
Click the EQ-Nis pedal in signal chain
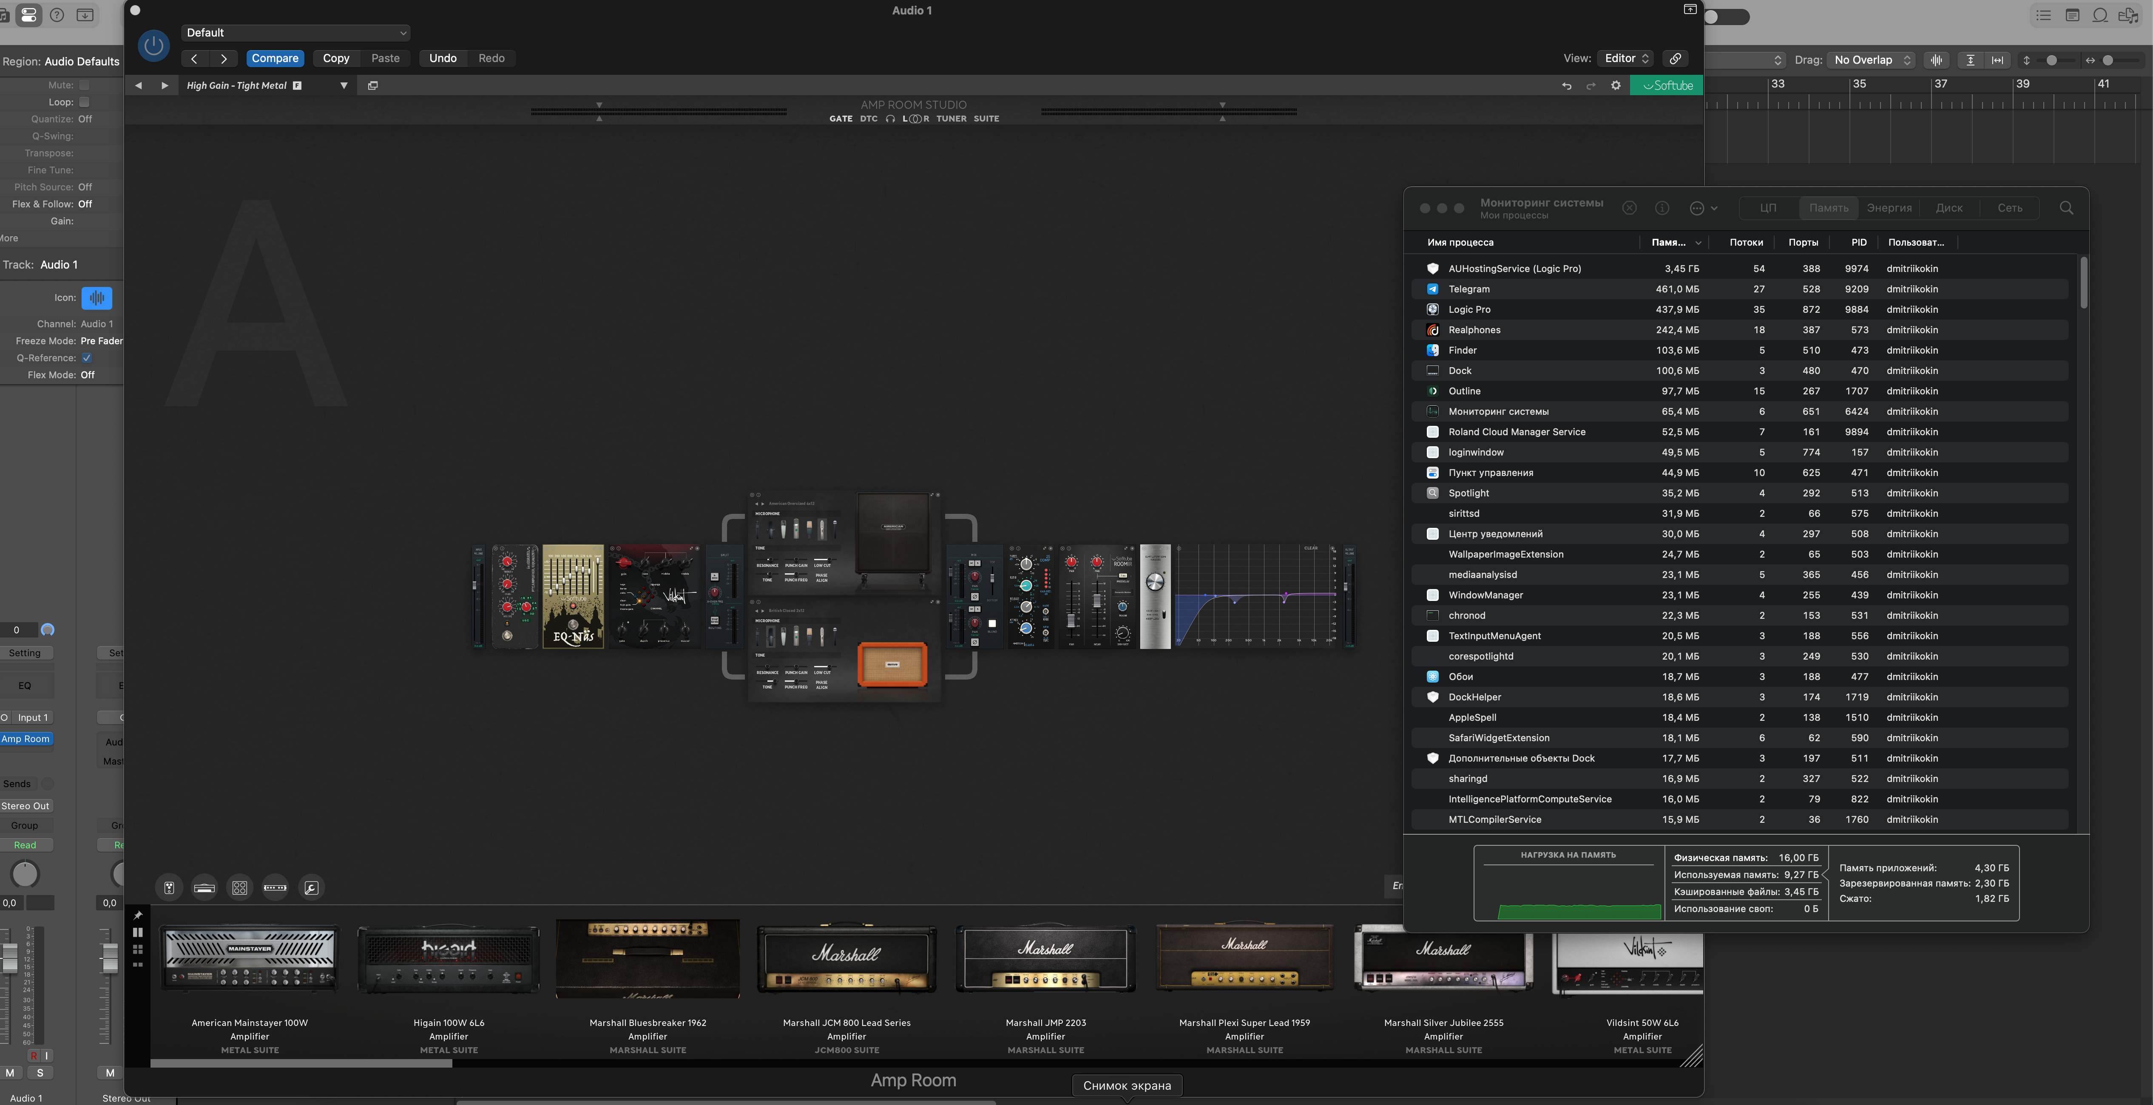(x=574, y=596)
